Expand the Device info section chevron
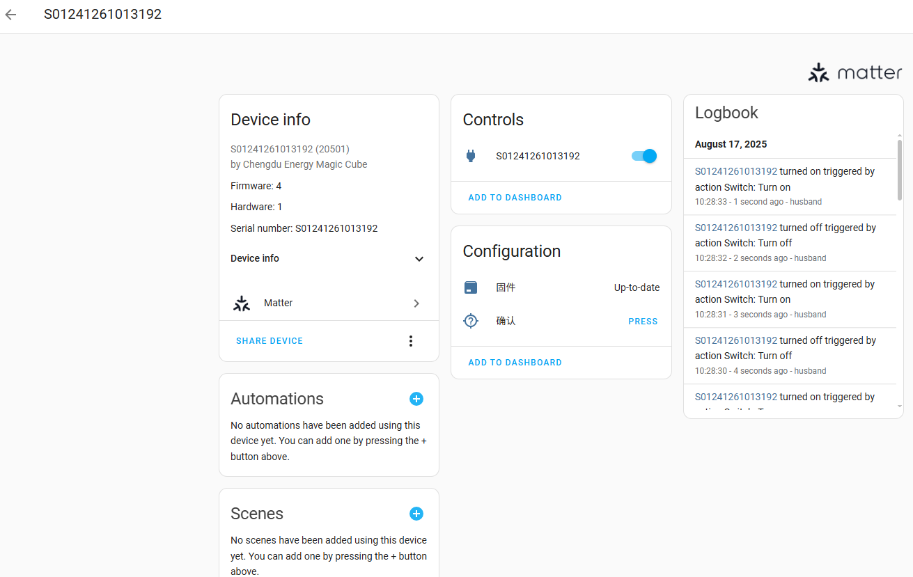The width and height of the screenshot is (913, 577). click(x=419, y=259)
